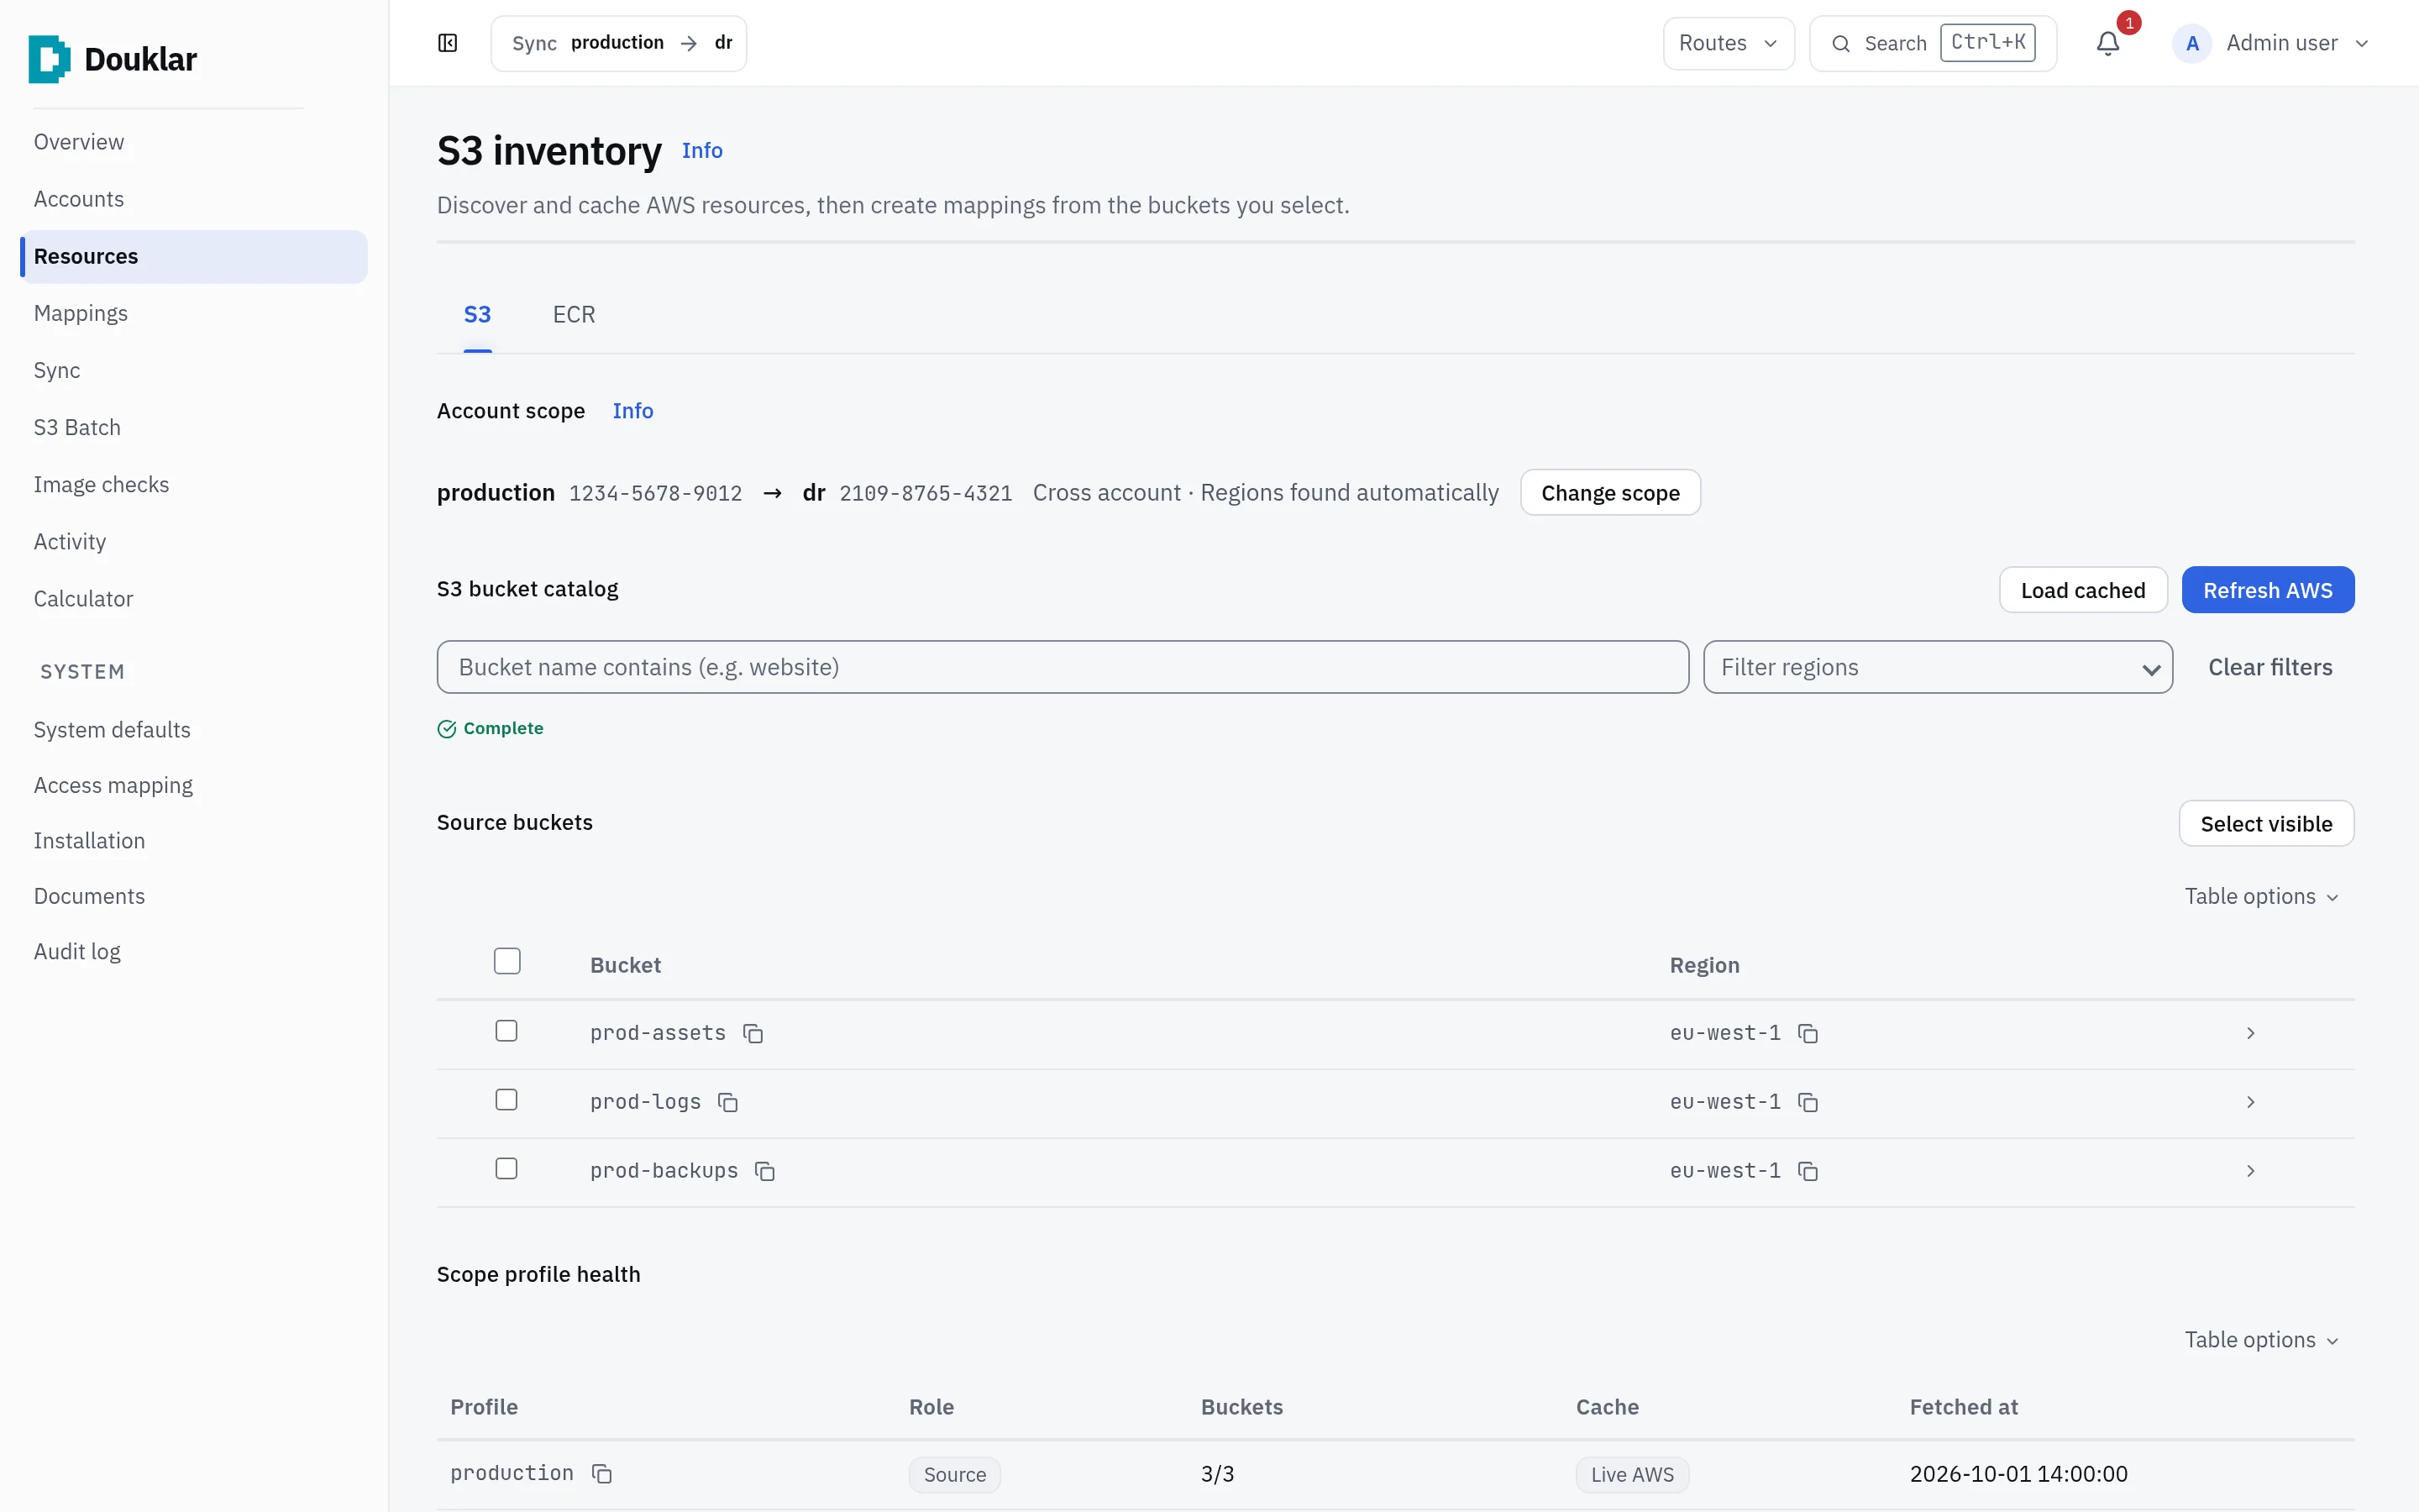2419x1512 pixels.
Task: Copy the production profile name
Action: (601, 1474)
